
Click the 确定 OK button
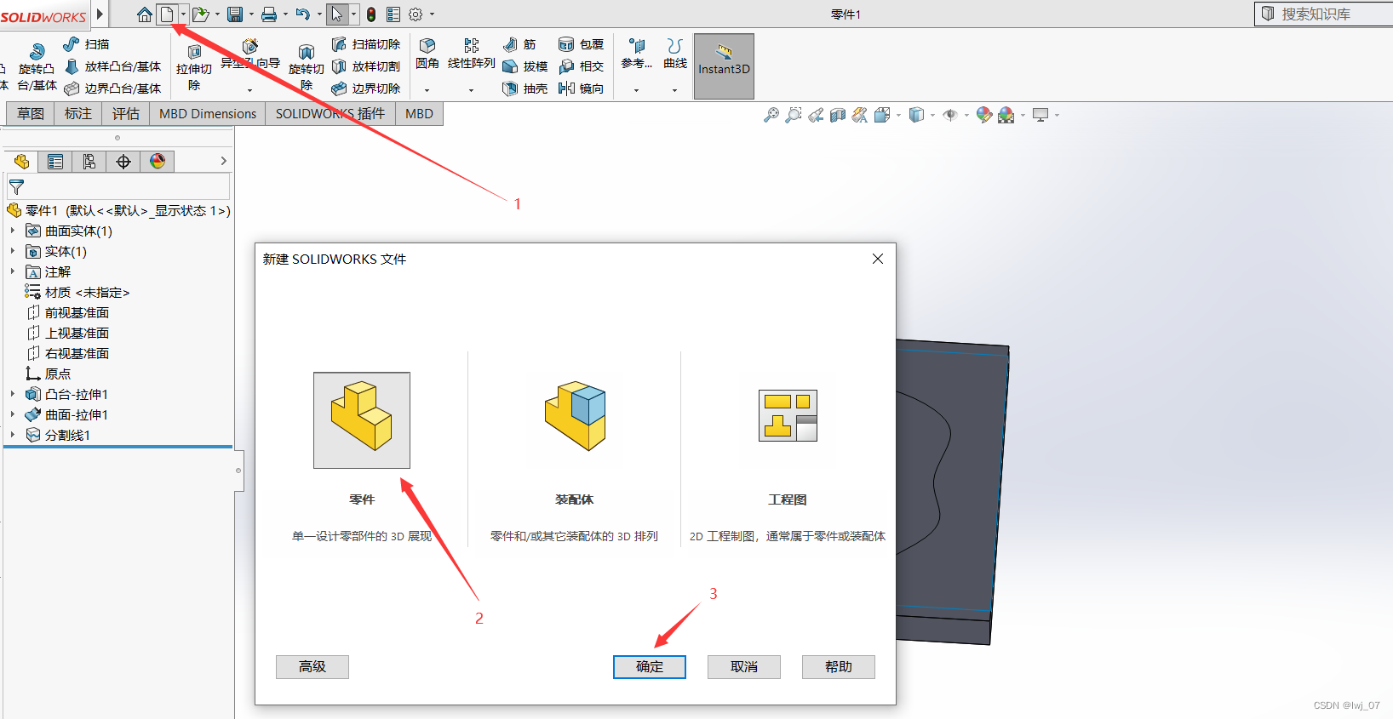650,667
